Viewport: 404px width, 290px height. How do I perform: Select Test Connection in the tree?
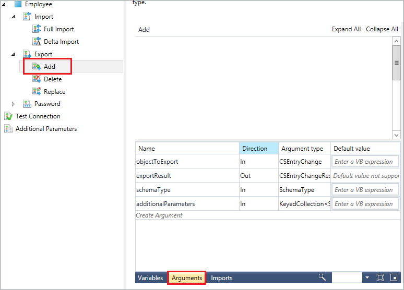coord(38,116)
